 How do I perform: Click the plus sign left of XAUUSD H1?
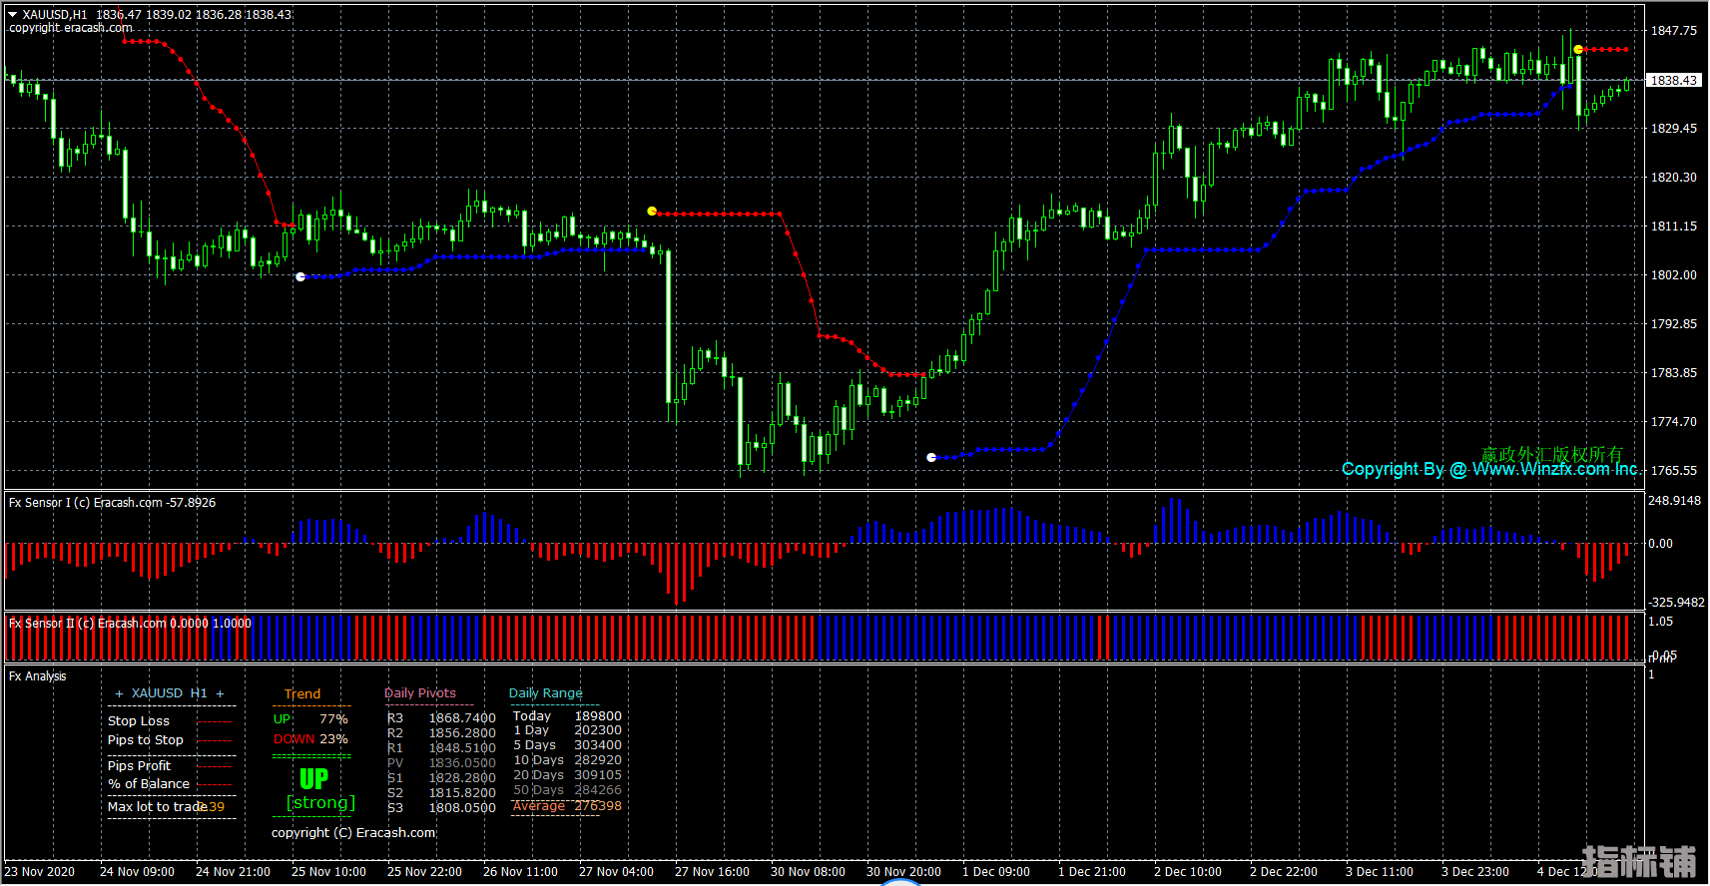(120, 693)
